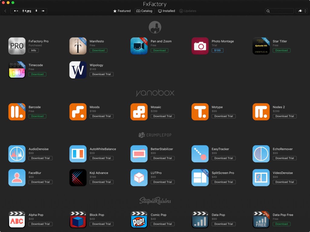The height and width of the screenshot is (232, 310).
Task: Select the FxFactory Pro icon
Action: tap(17, 46)
